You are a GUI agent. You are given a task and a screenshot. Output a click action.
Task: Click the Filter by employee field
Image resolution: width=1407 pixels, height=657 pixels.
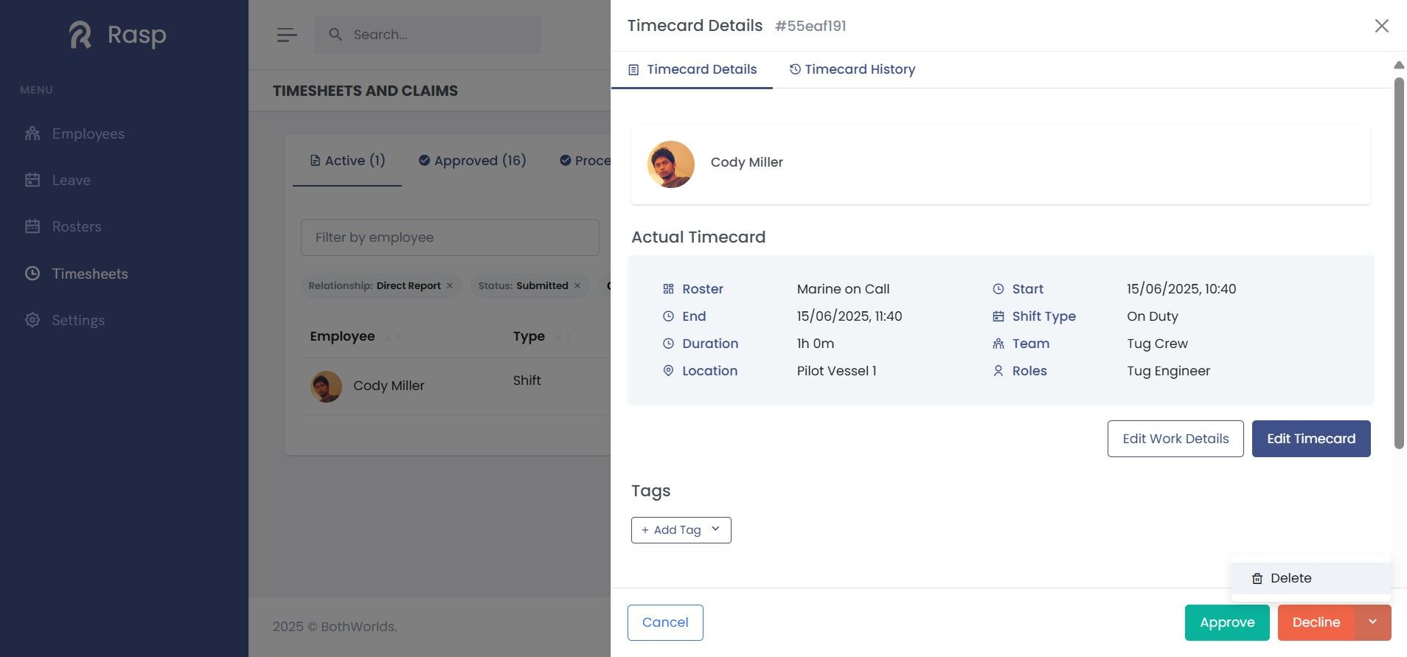pos(450,237)
